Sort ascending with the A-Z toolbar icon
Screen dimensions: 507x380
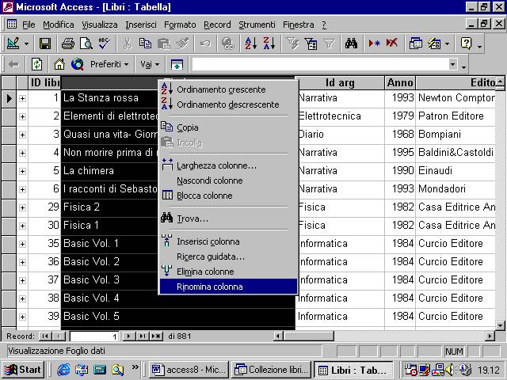coord(250,44)
